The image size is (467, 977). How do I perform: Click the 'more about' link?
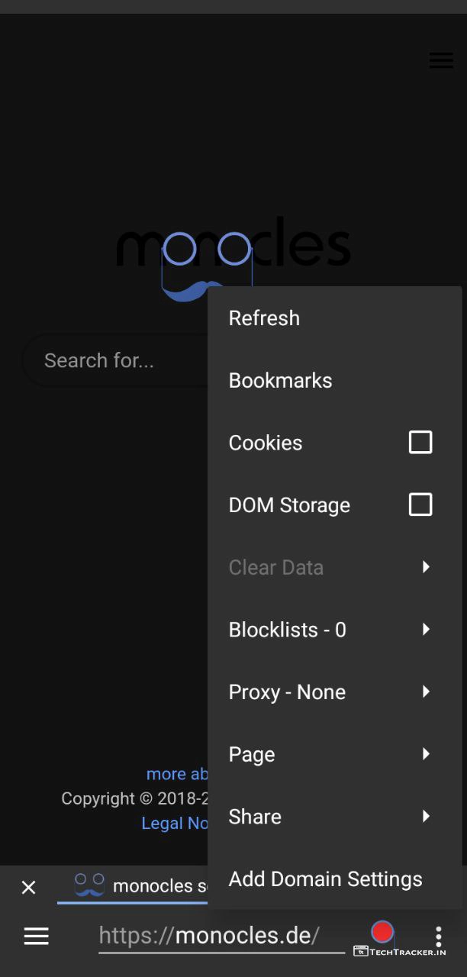(177, 774)
